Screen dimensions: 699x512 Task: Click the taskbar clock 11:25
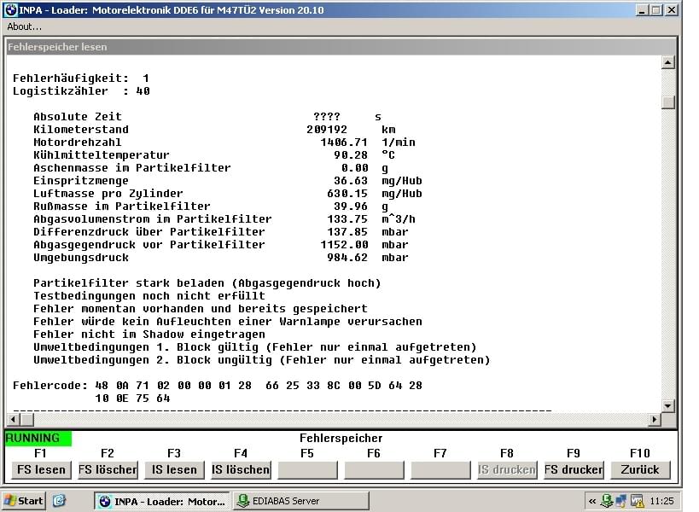(x=662, y=501)
